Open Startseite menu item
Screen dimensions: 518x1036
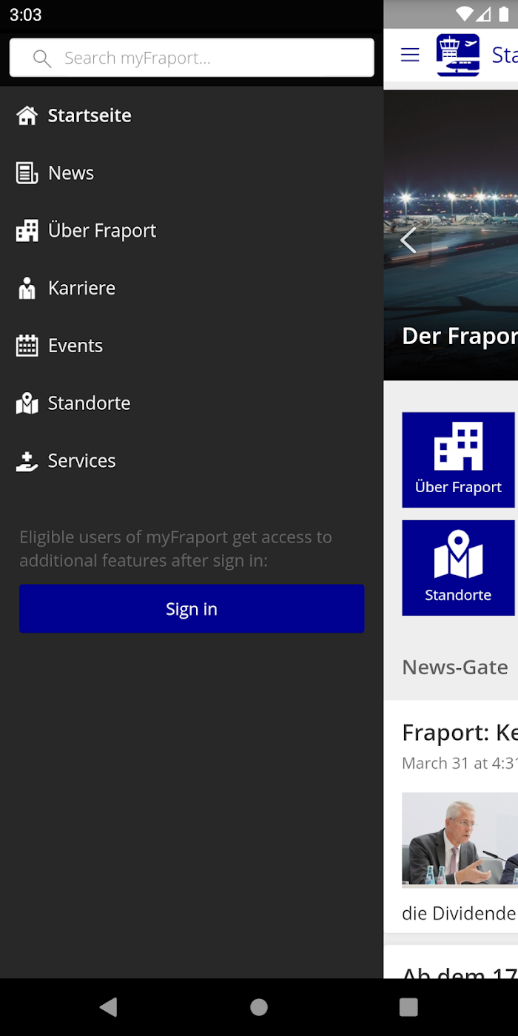192,115
